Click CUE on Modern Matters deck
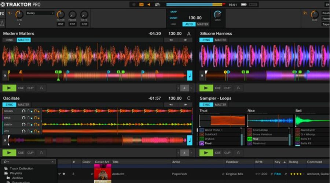The image size is (330, 183). click(x=21, y=88)
